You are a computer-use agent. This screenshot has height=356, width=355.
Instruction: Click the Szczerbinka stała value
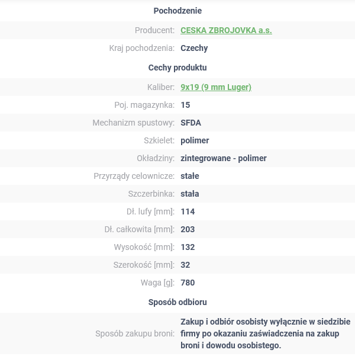pos(189,194)
